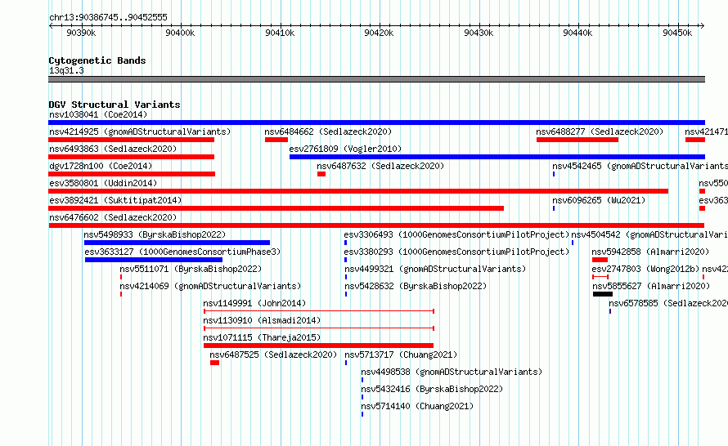Open nsv1130910 (Alsmadi2014) label

(262, 320)
